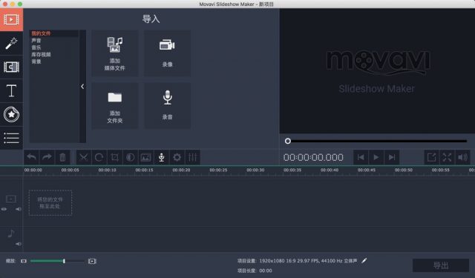Screen dimensions: 475x278
Task: Open the magic wand filters tab
Action: 11,43
